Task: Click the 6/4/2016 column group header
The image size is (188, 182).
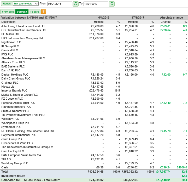Action: pyautogui.click(x=104, y=18)
